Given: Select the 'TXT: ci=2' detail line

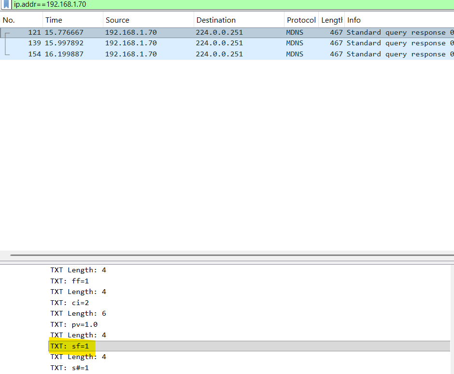Looking at the screenshot, I should [x=70, y=303].
